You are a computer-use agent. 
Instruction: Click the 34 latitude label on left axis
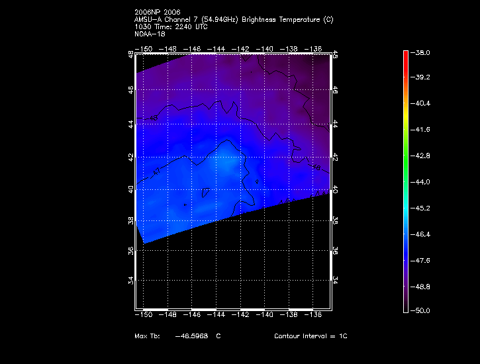pyautogui.click(x=131, y=280)
